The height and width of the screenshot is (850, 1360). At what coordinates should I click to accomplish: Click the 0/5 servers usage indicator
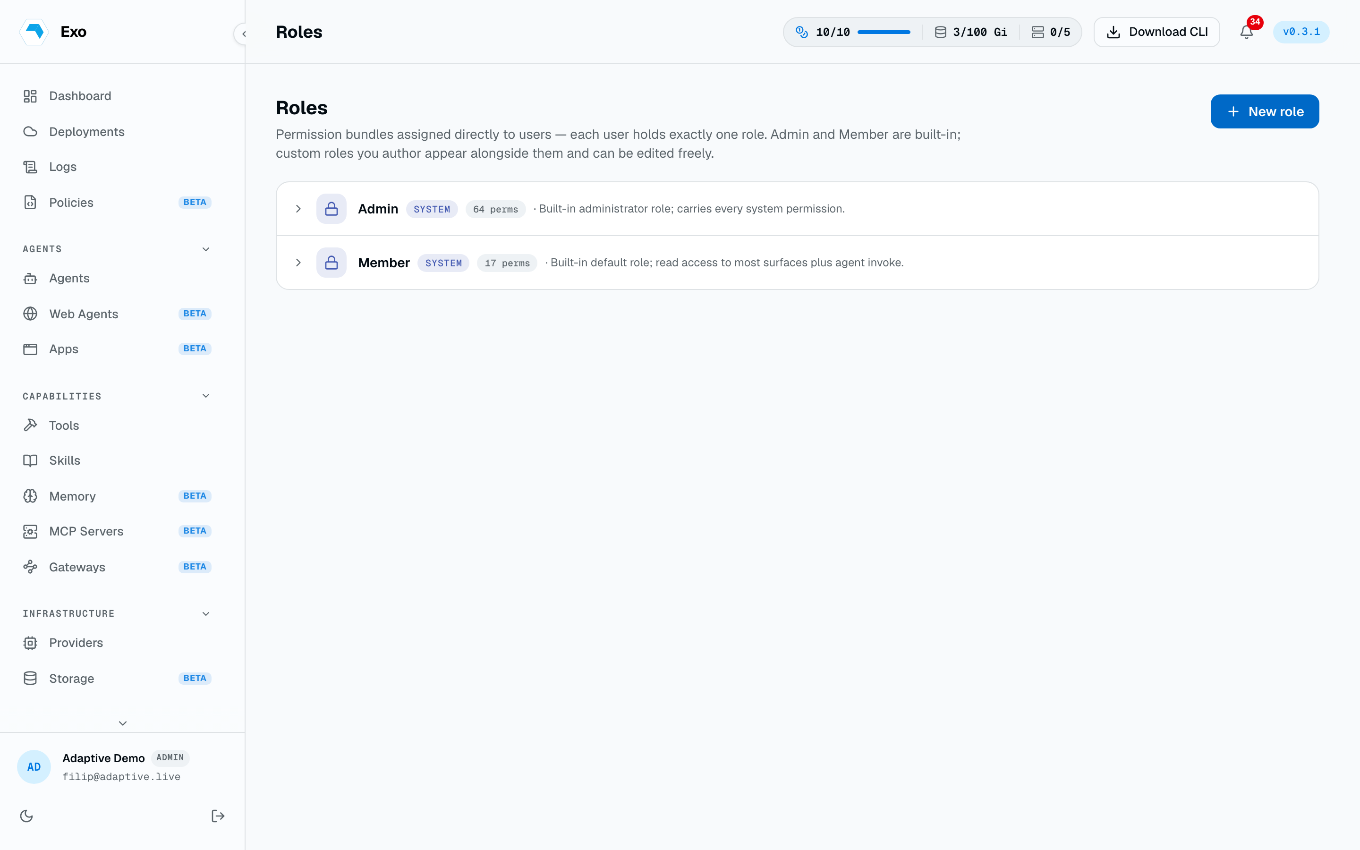(1050, 32)
